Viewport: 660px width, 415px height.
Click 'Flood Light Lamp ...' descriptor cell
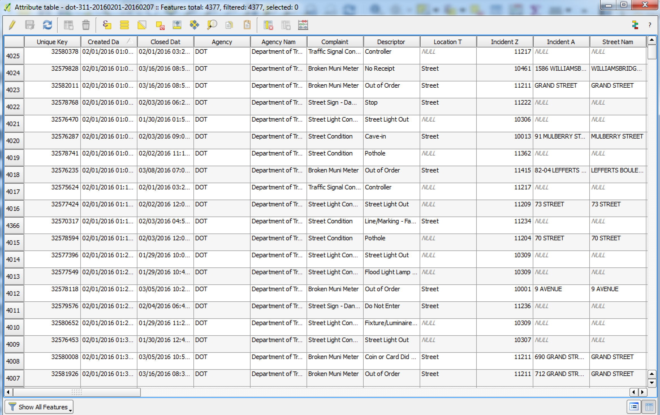coord(392,276)
